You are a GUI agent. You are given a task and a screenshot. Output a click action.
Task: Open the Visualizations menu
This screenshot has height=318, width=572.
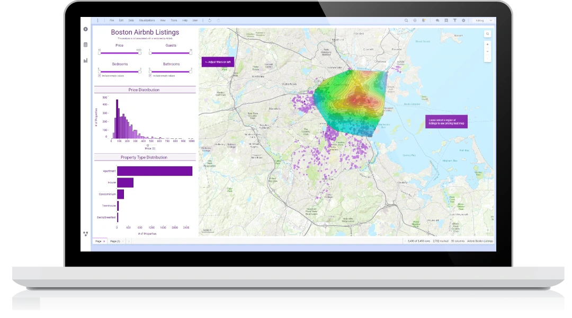[147, 21]
